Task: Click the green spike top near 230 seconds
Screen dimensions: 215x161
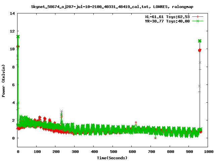Action: pos(61,111)
